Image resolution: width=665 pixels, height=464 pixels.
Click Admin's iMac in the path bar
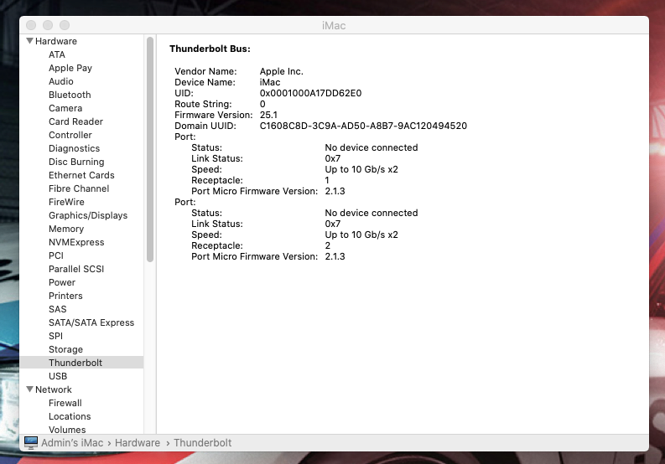[72, 443]
